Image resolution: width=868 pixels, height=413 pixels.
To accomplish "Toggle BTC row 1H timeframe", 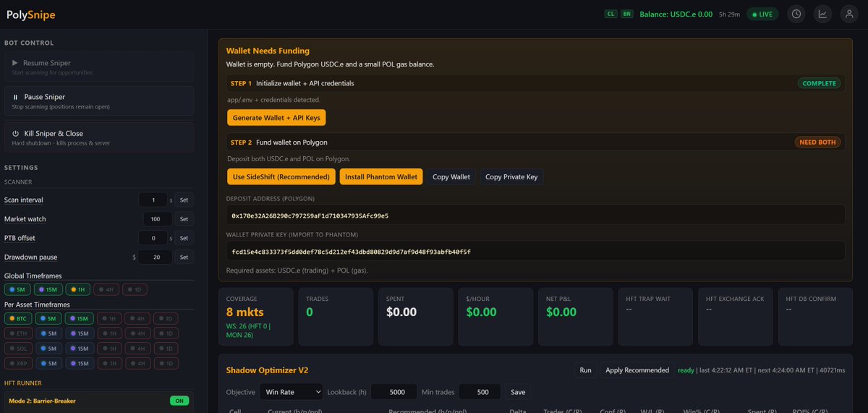I will pyautogui.click(x=109, y=318).
